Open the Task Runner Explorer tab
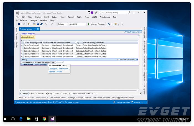This screenshot has width=194, height=126. [101, 98]
